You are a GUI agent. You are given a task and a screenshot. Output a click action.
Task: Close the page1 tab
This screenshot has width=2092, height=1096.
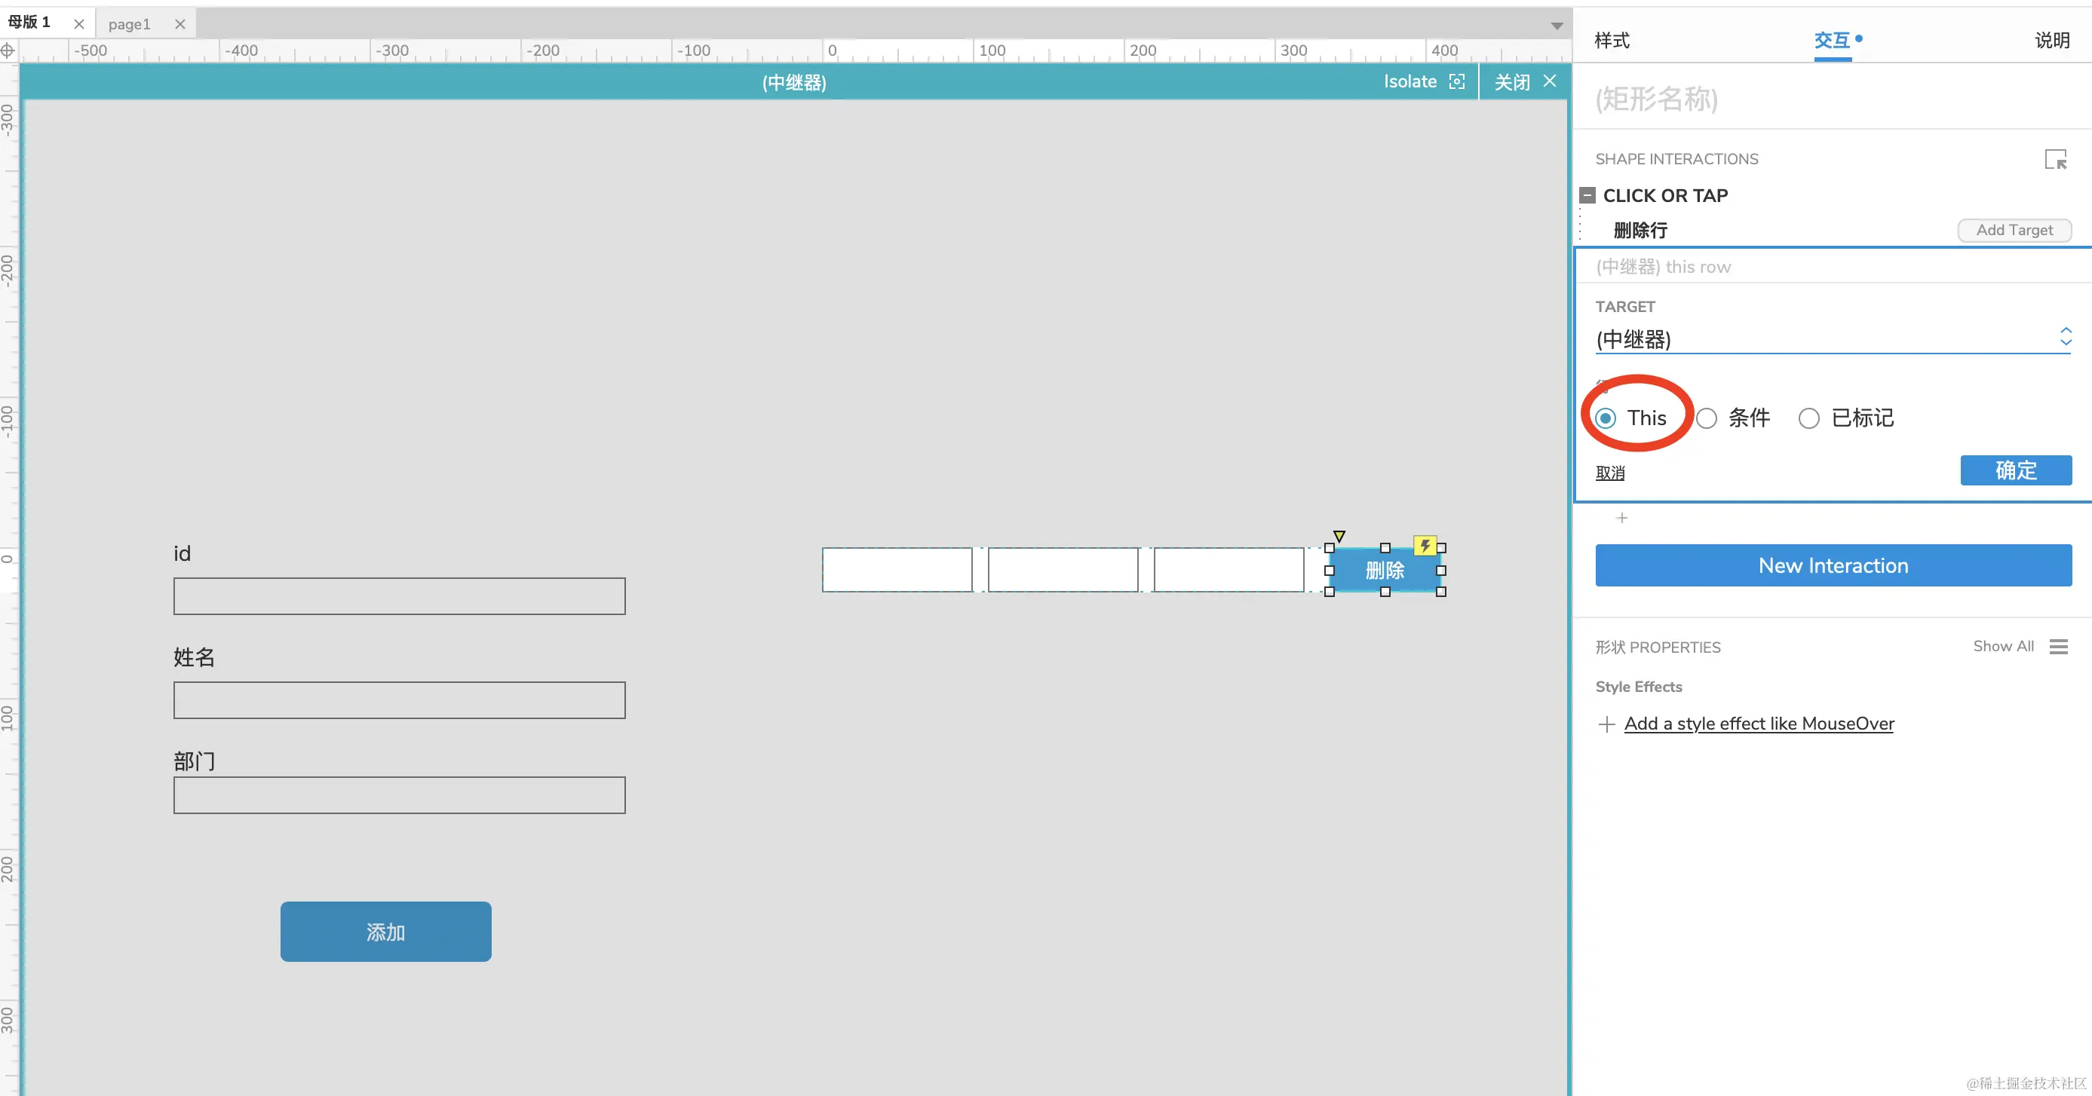tap(180, 24)
